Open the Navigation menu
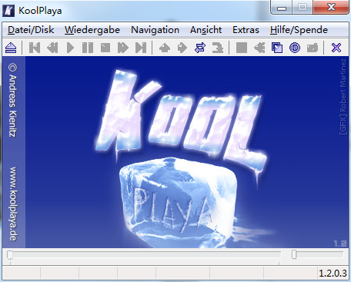Viewport: 351px width, 282px height. 155,30
